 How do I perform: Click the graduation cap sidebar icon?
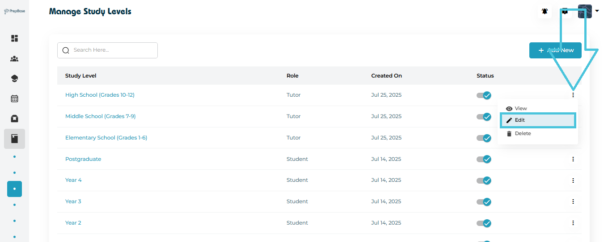pyautogui.click(x=14, y=79)
